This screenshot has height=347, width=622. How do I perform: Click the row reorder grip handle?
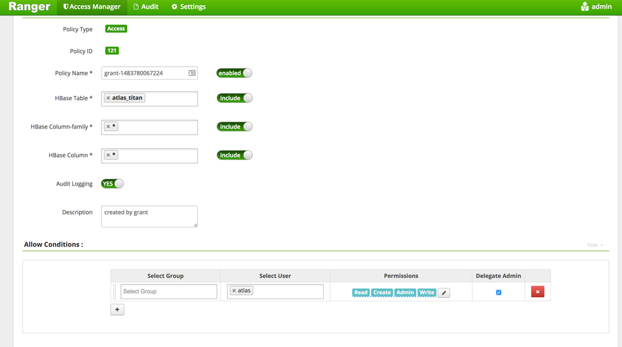pos(115,292)
